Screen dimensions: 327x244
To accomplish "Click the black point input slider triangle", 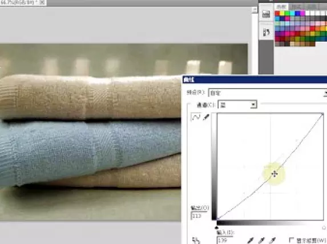I will click(217, 227).
